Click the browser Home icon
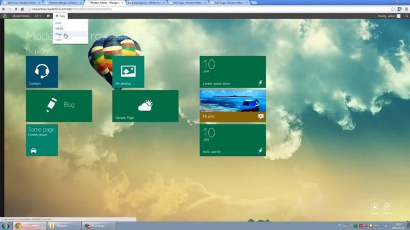 tap(22, 9)
